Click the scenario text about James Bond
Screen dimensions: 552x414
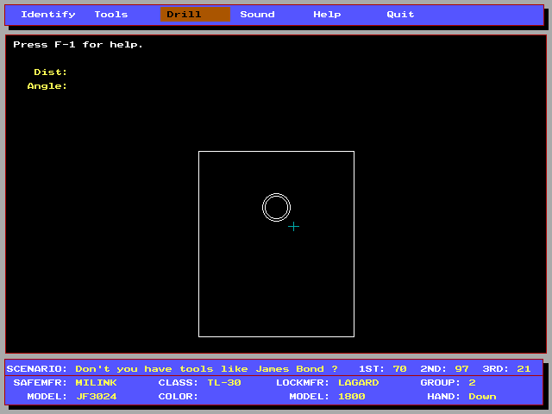pos(206,369)
